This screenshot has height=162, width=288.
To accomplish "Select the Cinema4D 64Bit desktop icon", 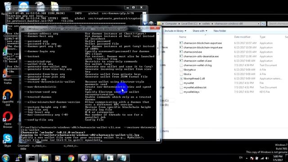I will (23, 147).
